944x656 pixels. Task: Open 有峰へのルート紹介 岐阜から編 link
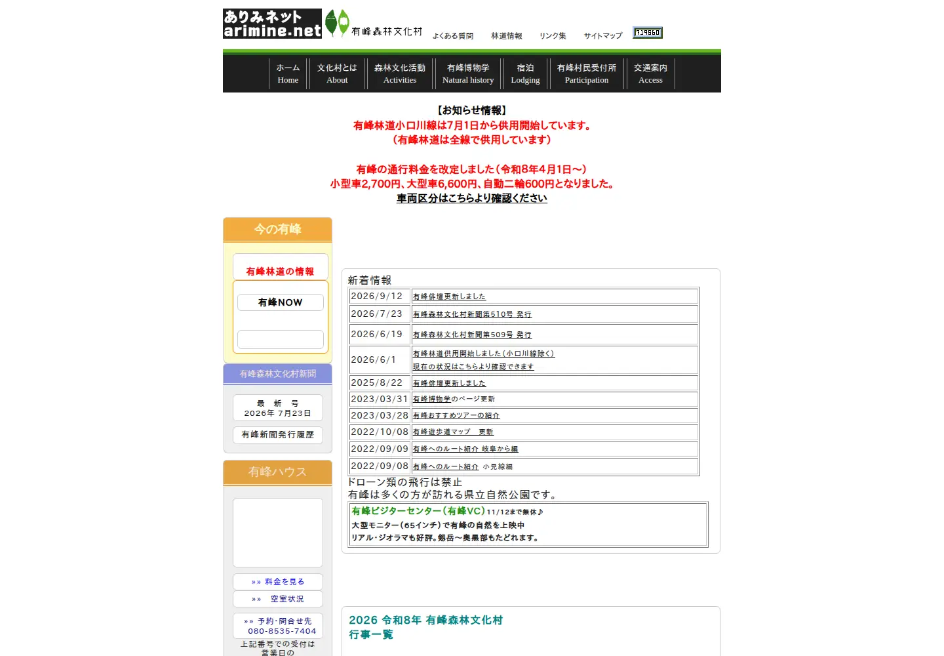point(465,449)
